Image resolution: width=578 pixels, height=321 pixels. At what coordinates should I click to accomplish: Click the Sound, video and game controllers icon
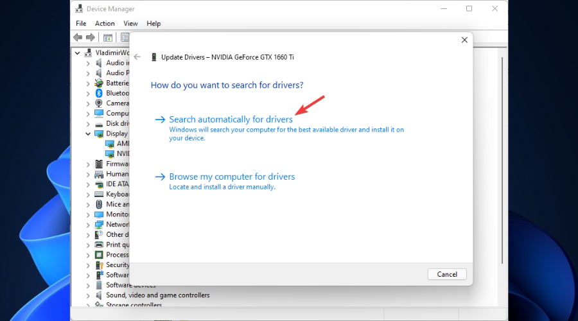(x=99, y=295)
